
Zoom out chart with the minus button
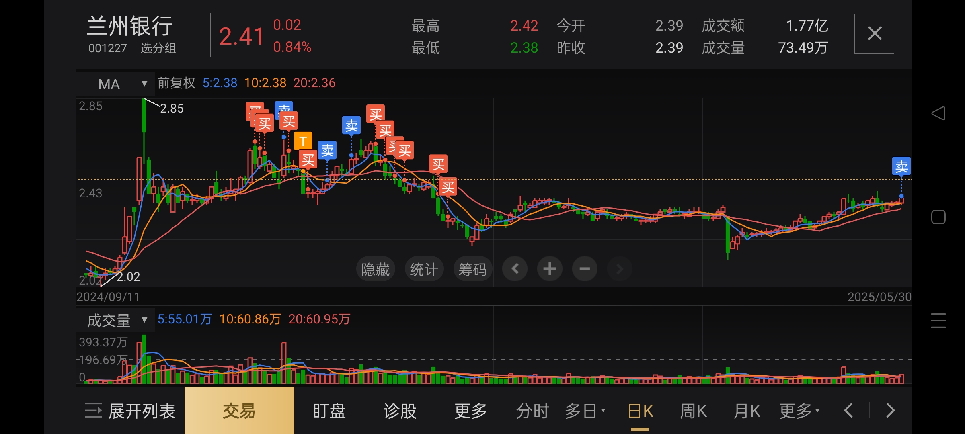click(x=585, y=268)
